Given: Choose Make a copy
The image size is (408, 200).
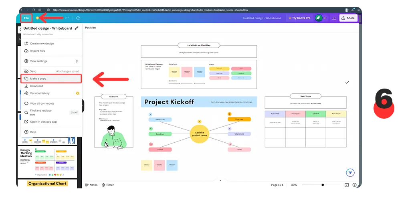Looking at the screenshot, I should pyautogui.click(x=52, y=79).
